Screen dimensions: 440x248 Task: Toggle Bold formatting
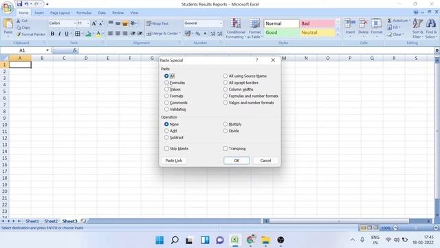(52, 34)
